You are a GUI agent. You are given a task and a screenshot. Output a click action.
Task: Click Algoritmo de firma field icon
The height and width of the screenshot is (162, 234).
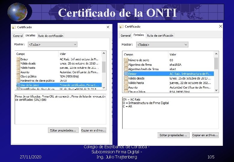click(x=126, y=64)
